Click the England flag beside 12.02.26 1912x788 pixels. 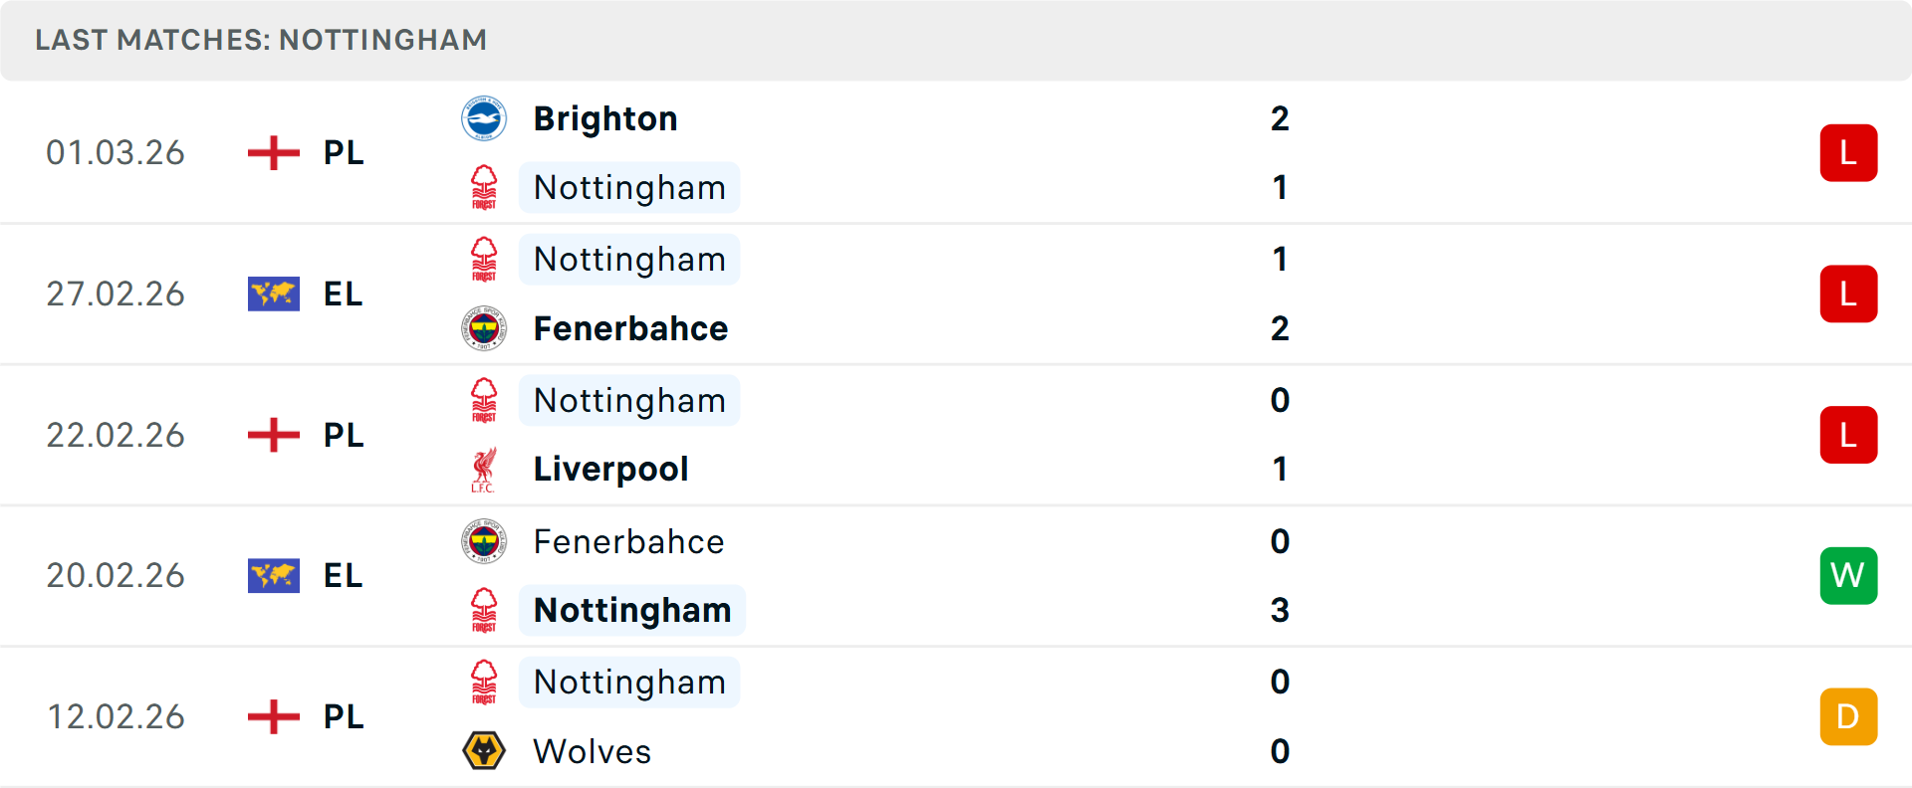[x=274, y=716]
